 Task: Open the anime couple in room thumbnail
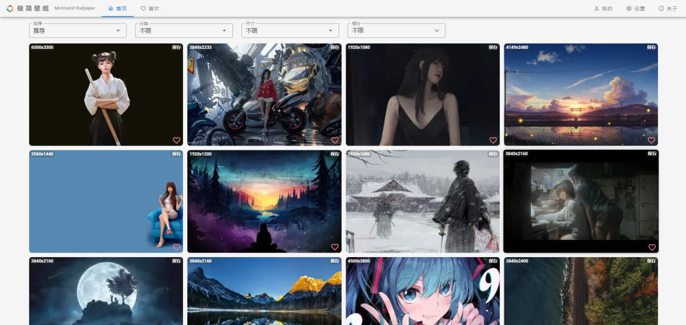click(581, 201)
